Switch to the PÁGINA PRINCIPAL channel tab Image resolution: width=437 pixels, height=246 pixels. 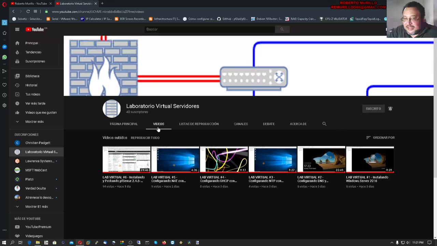click(124, 124)
